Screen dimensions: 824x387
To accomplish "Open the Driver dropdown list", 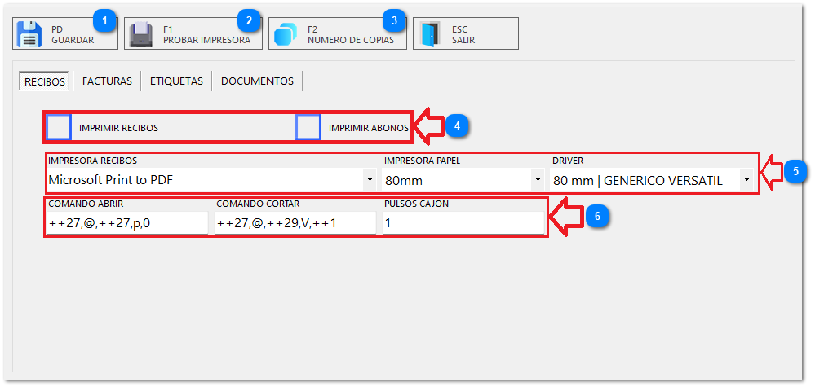I will (746, 180).
